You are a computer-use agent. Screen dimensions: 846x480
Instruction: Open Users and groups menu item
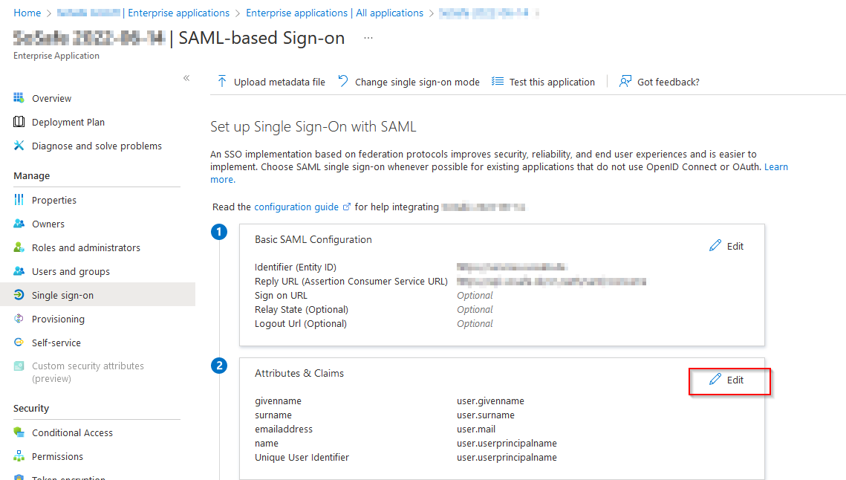pyautogui.click(x=71, y=271)
